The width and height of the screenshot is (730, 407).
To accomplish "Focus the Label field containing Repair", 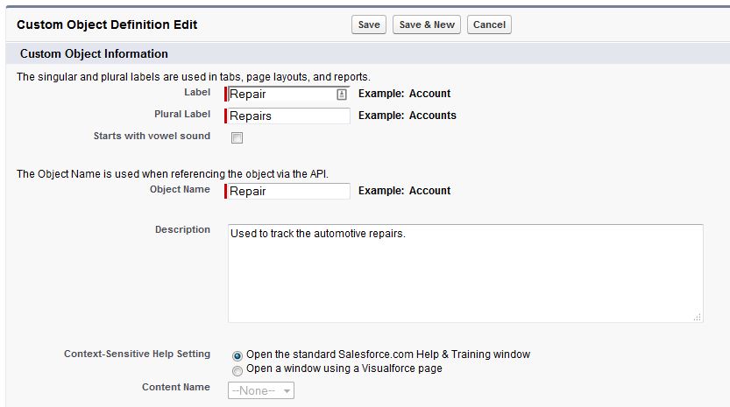I will tap(280, 94).
